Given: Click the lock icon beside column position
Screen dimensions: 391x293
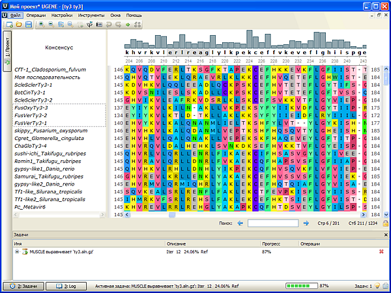Looking at the screenshot, I should click(385, 223).
